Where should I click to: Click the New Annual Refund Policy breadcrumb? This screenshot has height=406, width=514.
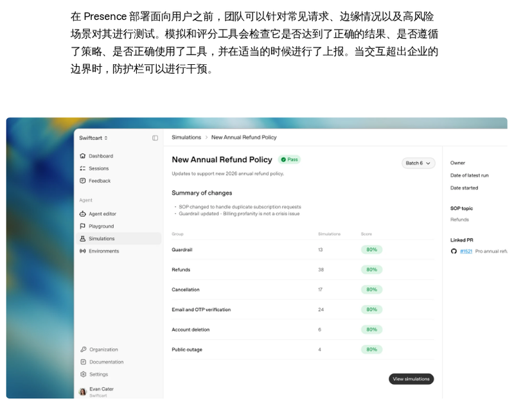[244, 137]
